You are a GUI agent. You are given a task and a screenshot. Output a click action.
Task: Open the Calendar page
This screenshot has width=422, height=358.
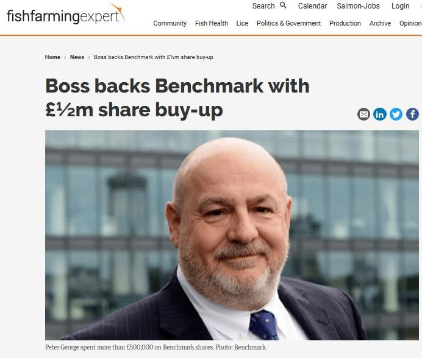tap(312, 6)
